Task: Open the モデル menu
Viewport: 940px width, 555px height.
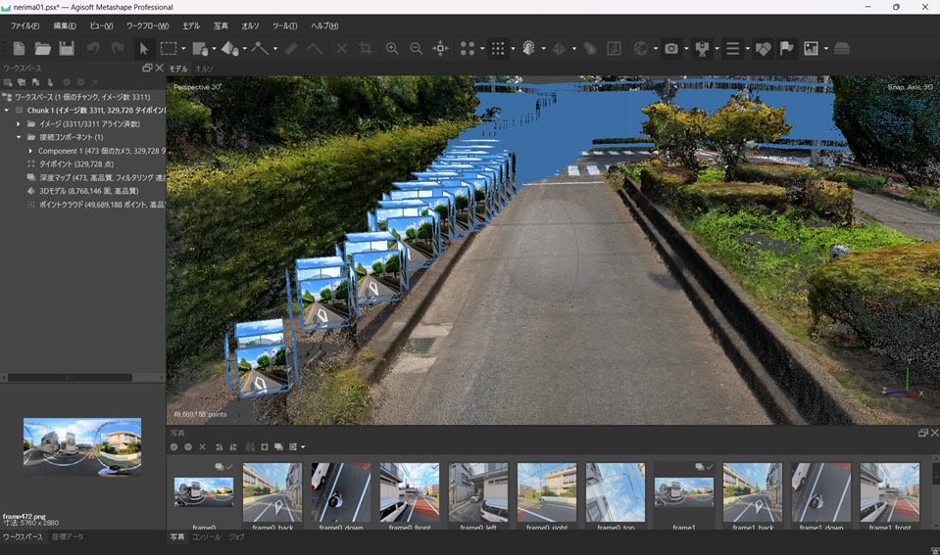Action: [191, 25]
